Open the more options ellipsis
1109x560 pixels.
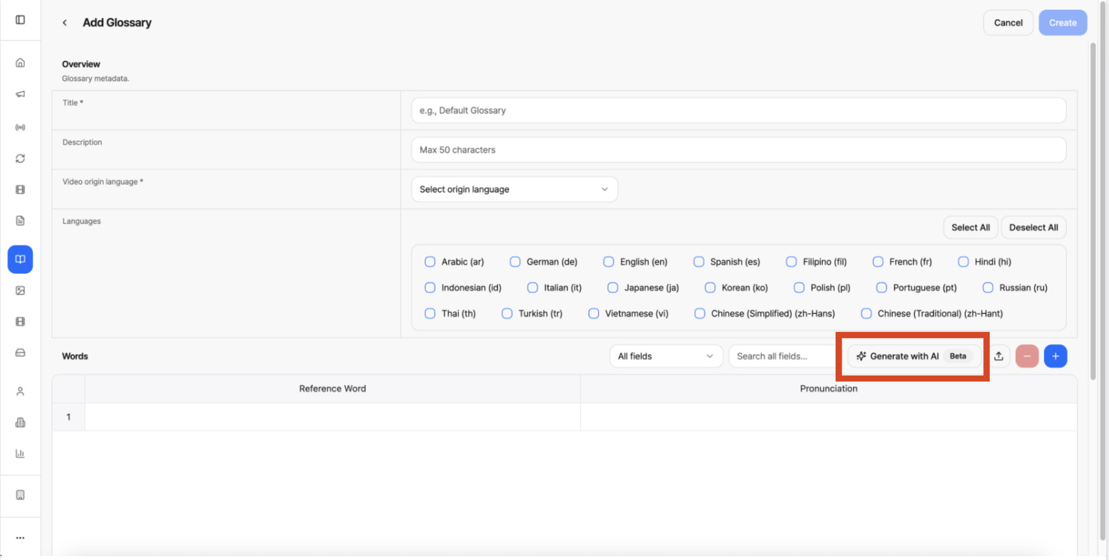click(x=20, y=537)
